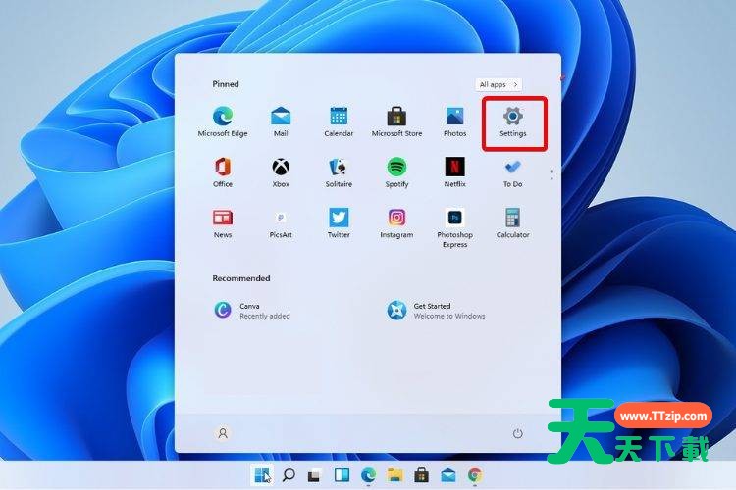Launch the Netflix app
Screen dimensions: 736x490
pyautogui.click(x=454, y=167)
